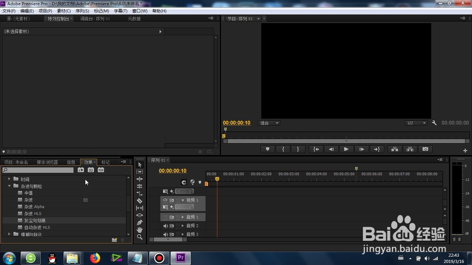Image resolution: width=472 pixels, height=265 pixels.
Task: Select the 灰尘与划痕 effect
Action: (35, 221)
